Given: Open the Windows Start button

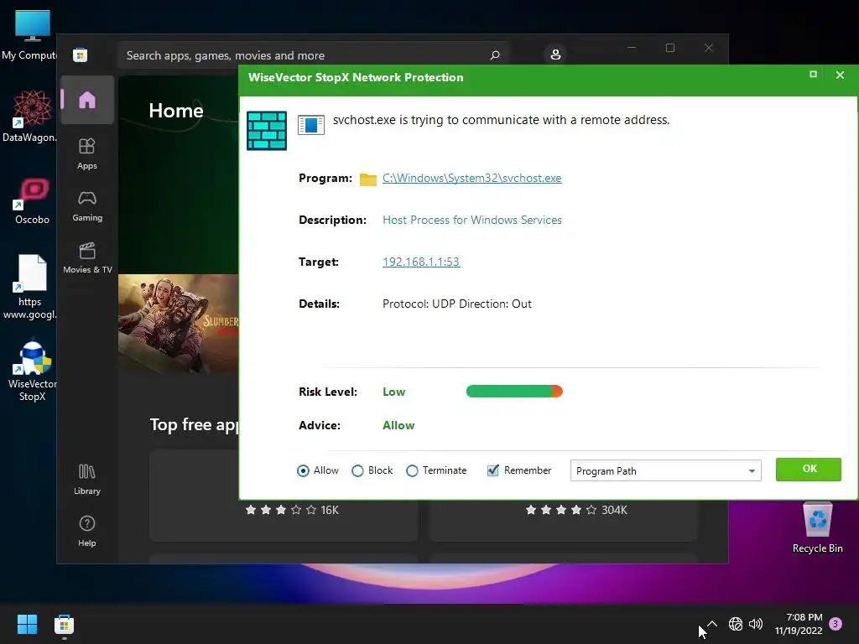Looking at the screenshot, I should (x=27, y=624).
